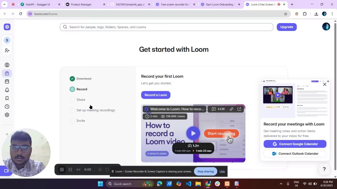Open Slack from taskbar

pyautogui.click(x=217, y=184)
